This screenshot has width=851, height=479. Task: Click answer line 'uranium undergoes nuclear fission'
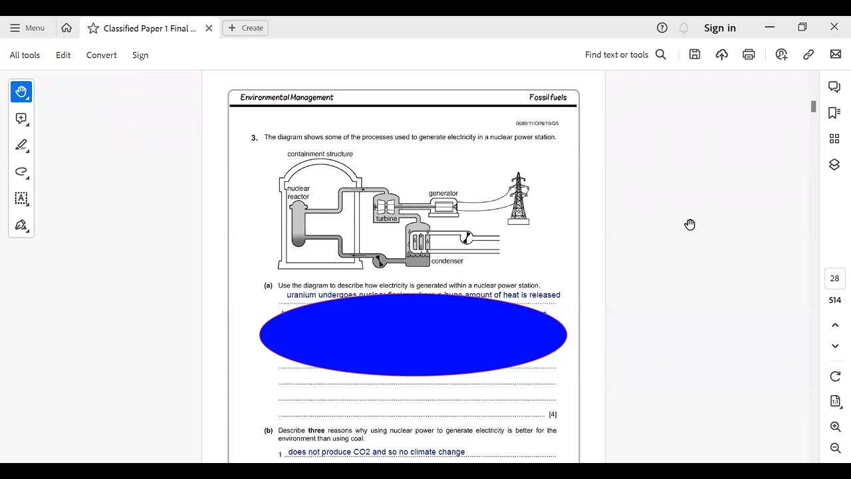pyautogui.click(x=424, y=295)
